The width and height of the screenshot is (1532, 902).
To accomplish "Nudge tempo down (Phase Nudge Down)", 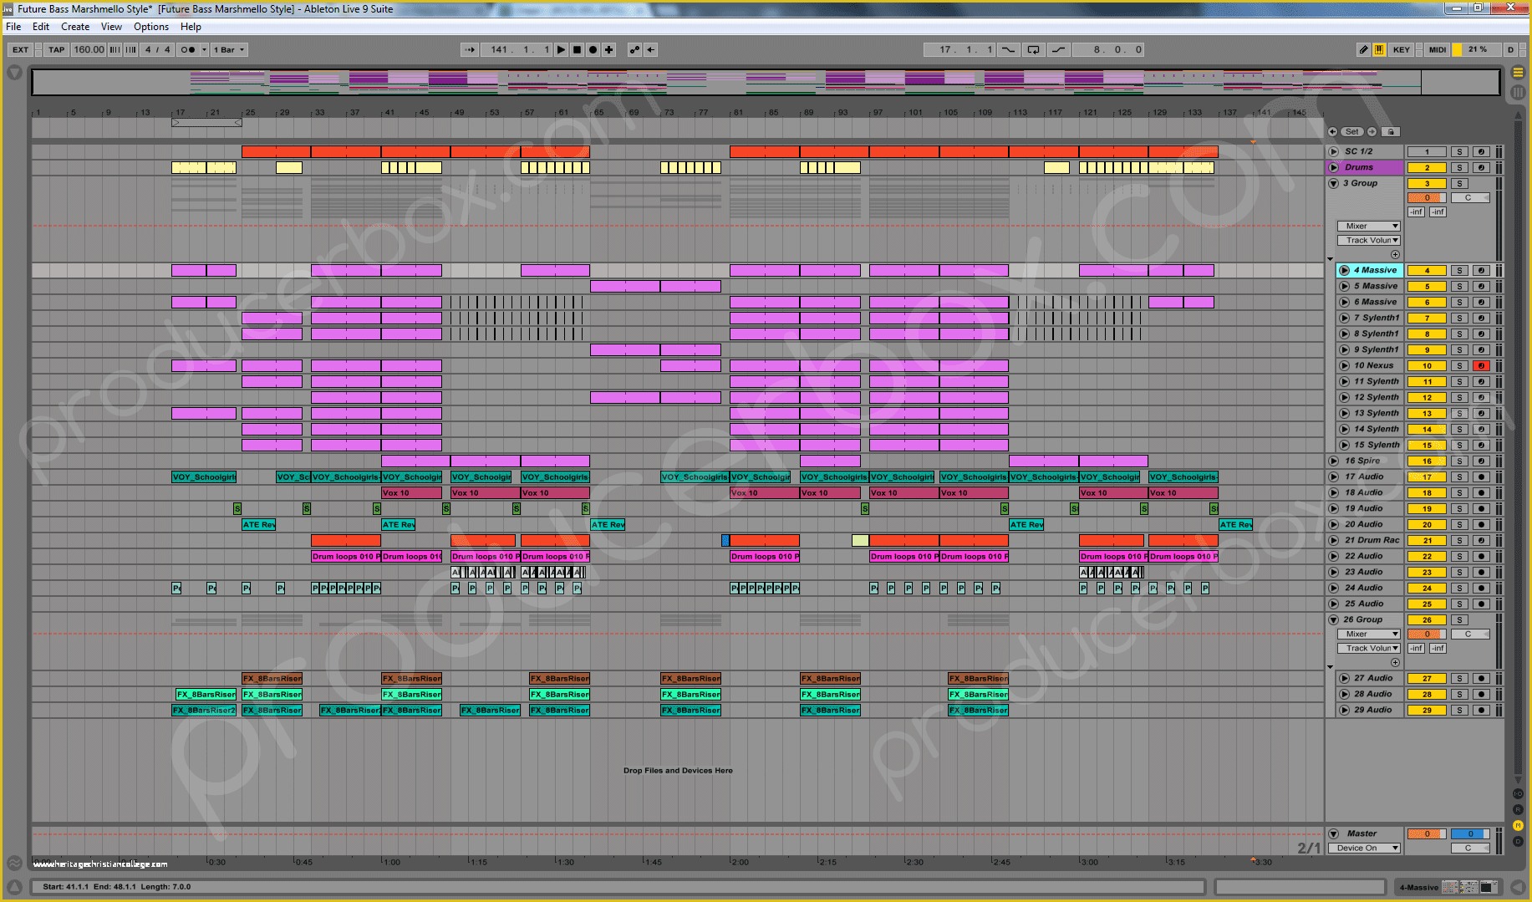I will [x=115, y=49].
